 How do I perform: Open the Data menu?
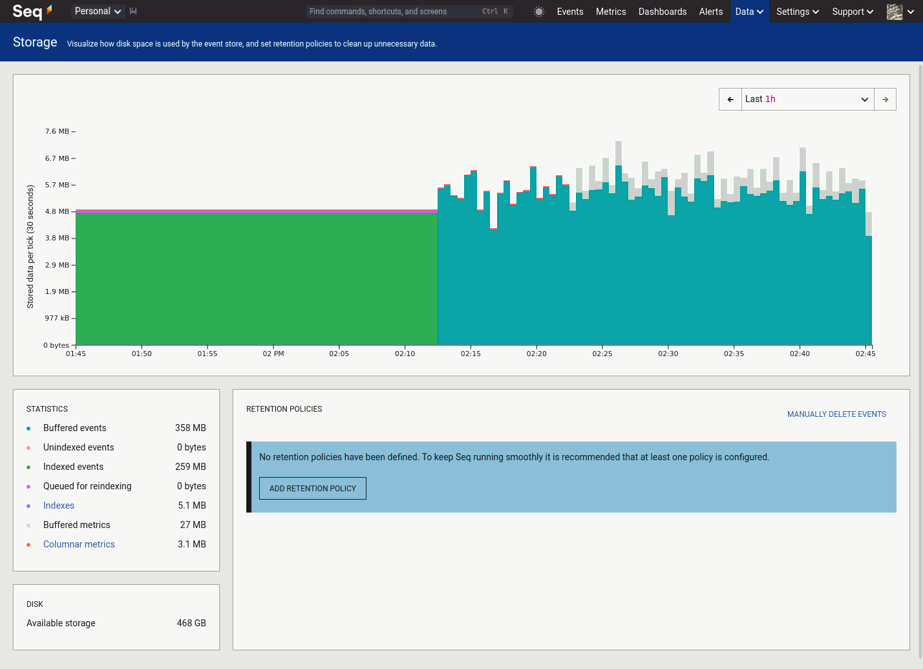click(x=750, y=12)
